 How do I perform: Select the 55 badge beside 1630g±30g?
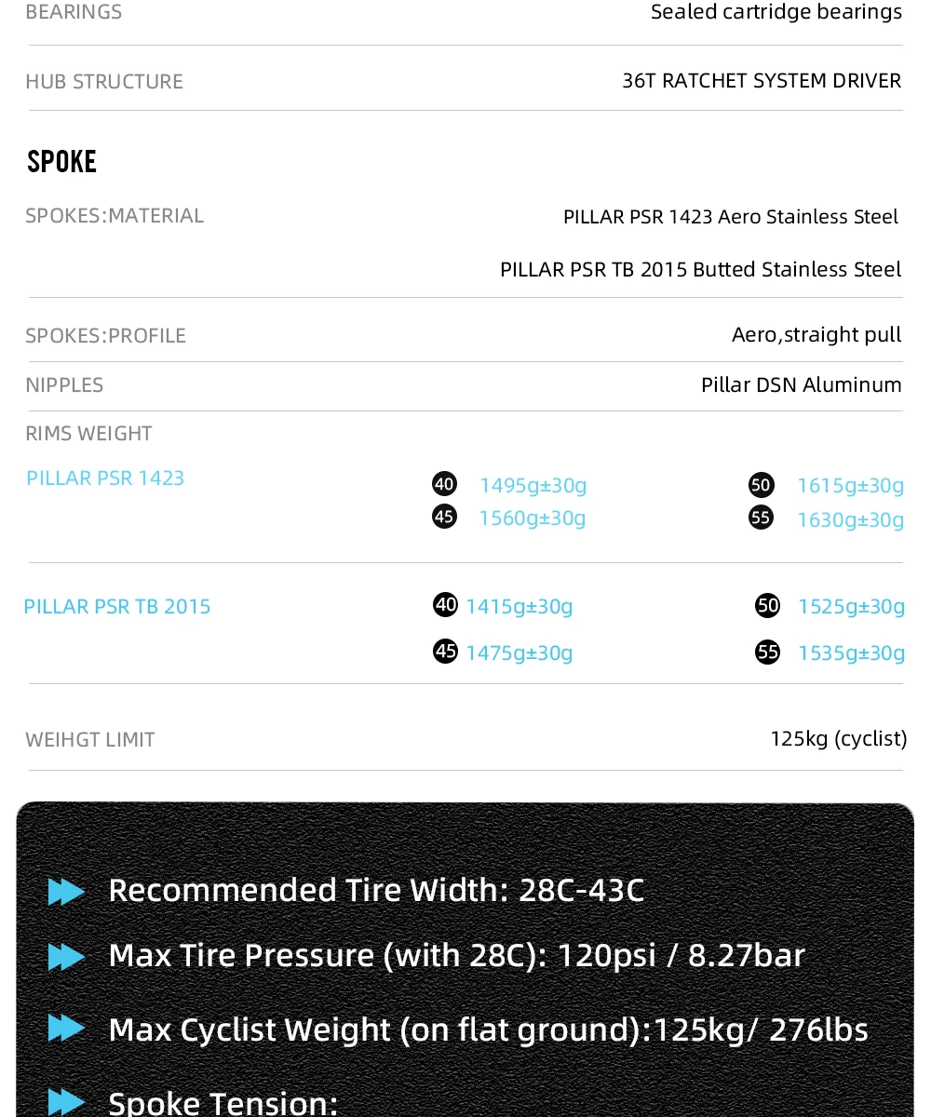point(761,518)
